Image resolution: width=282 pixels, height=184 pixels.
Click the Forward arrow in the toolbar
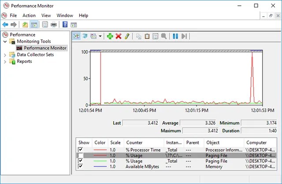tap(14, 24)
